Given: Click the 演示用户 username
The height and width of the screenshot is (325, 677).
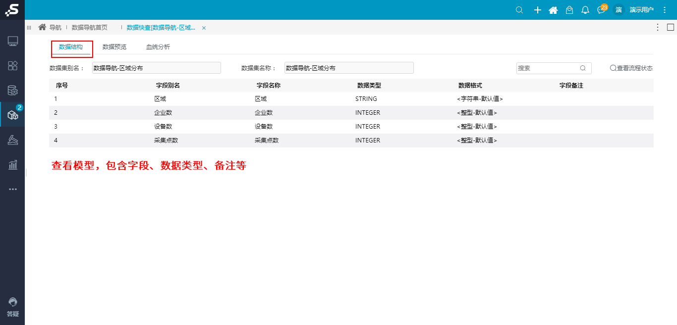Looking at the screenshot, I should tap(641, 10).
